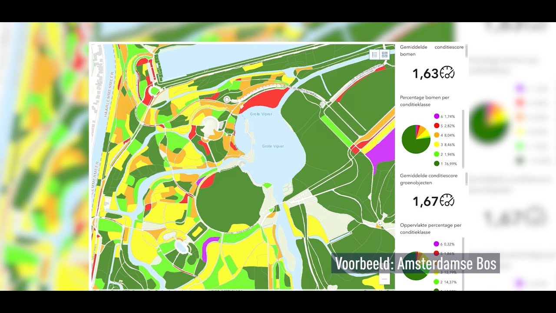Select orange class 4 8,04% legend swatch

[x=437, y=135]
